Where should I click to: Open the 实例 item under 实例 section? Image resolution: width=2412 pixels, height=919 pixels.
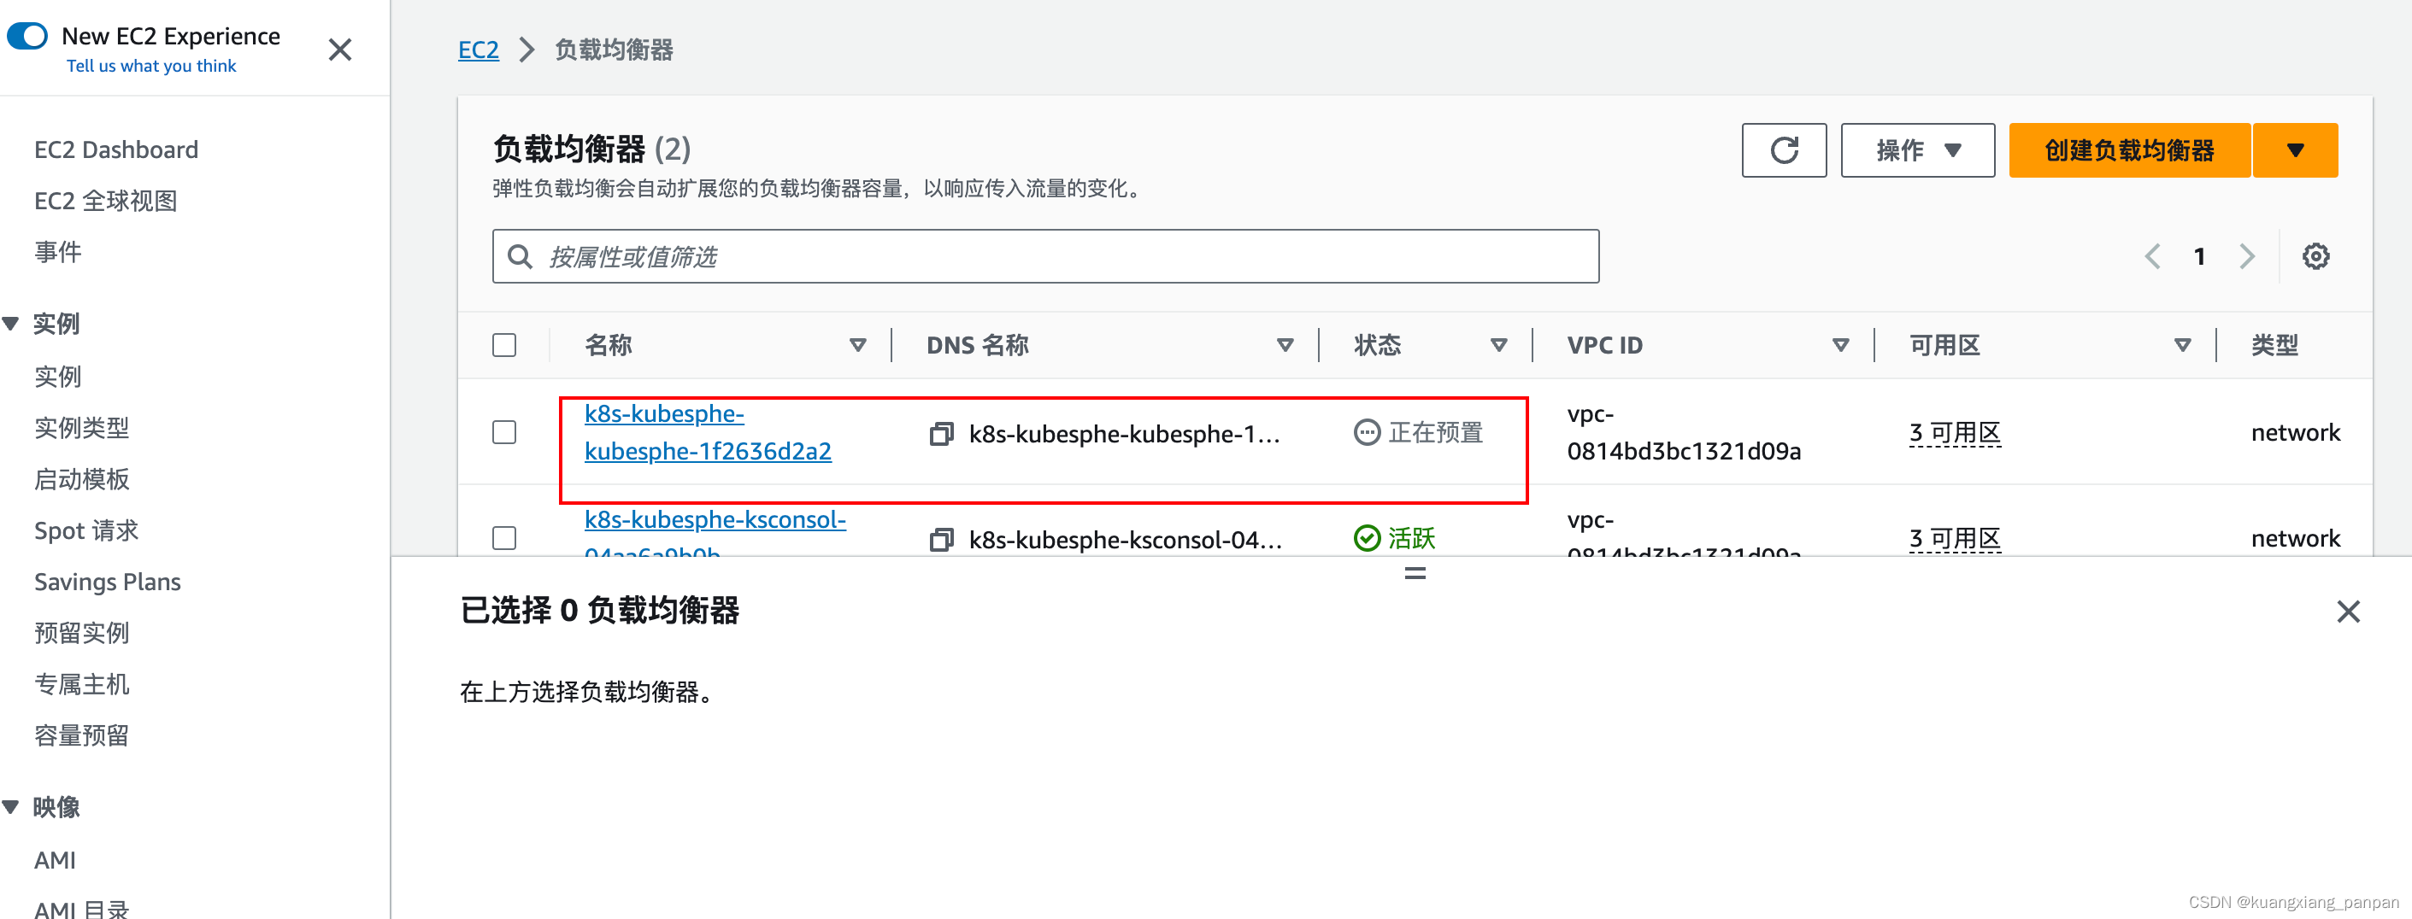tap(58, 376)
